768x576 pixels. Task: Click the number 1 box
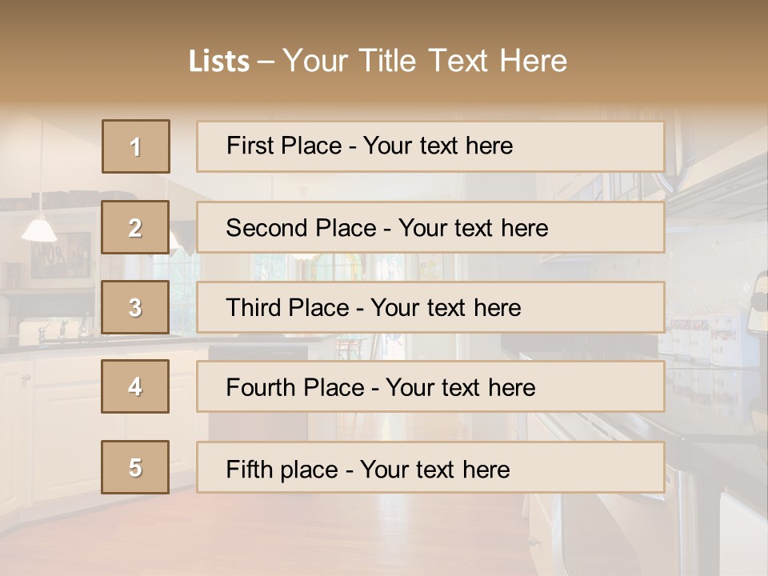coord(136,146)
